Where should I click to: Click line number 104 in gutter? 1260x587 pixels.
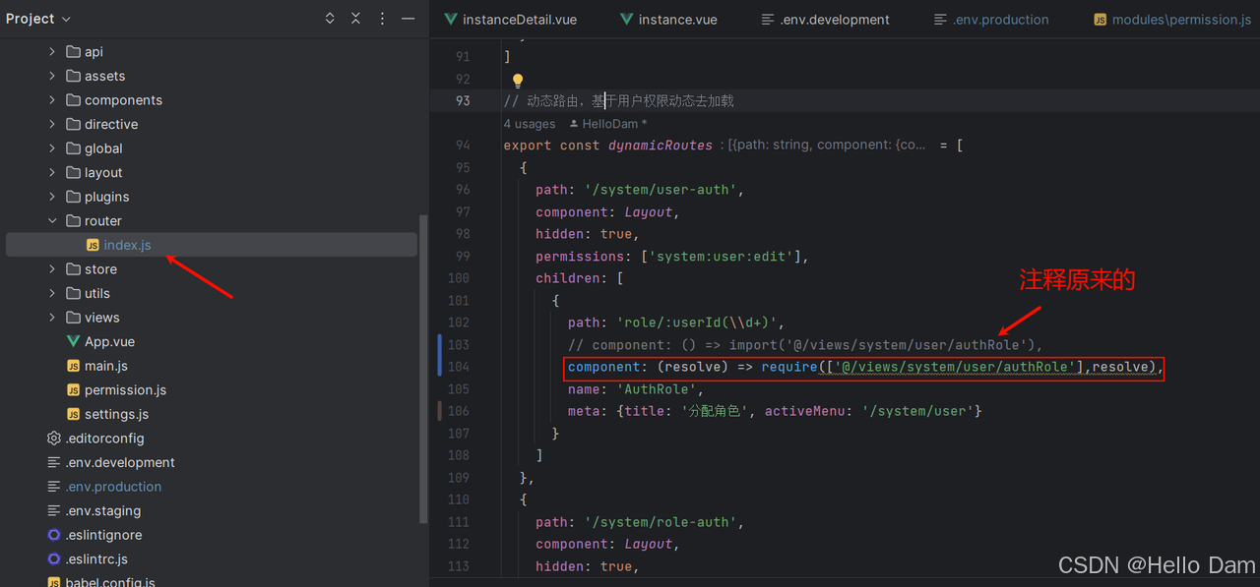point(459,367)
